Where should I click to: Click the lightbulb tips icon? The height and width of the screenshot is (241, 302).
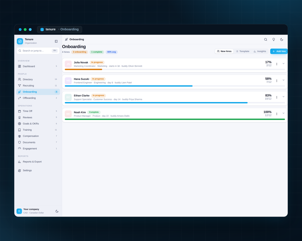273,40
